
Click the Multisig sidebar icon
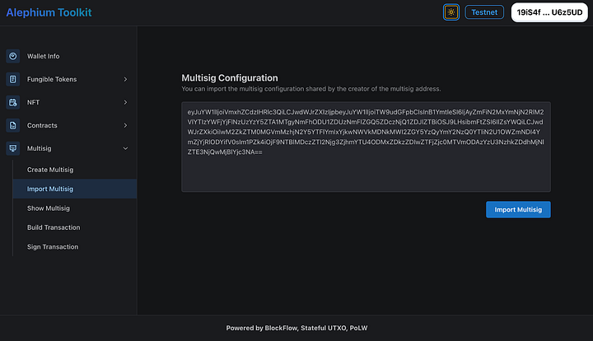click(x=12, y=148)
